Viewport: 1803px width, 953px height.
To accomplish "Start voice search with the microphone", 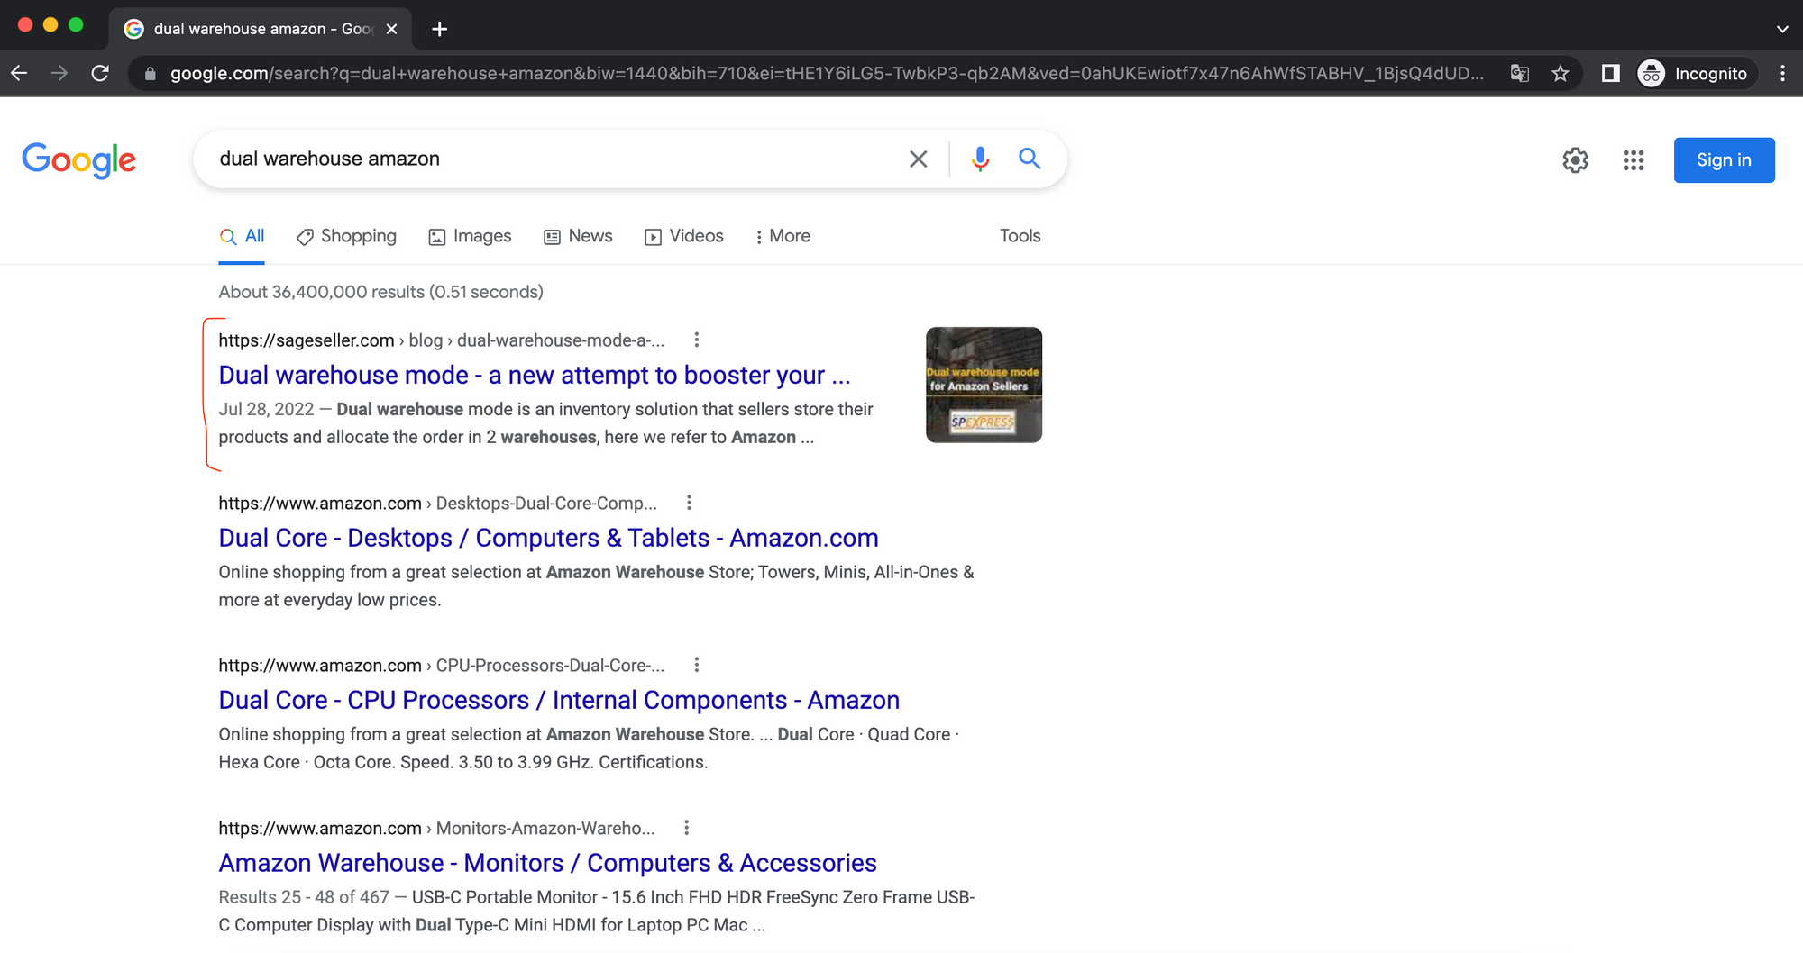I will [980, 159].
